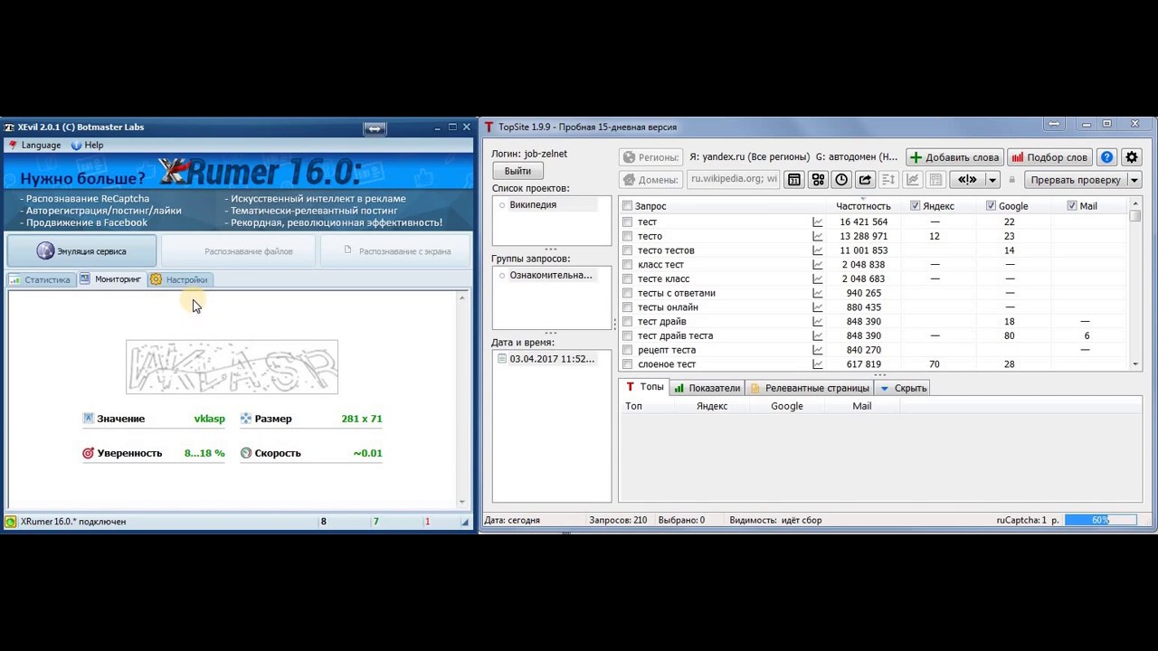1158x651 pixels.
Task: Click the XEvil monitoring panel's scroll-up arrow
Action: tap(462, 297)
